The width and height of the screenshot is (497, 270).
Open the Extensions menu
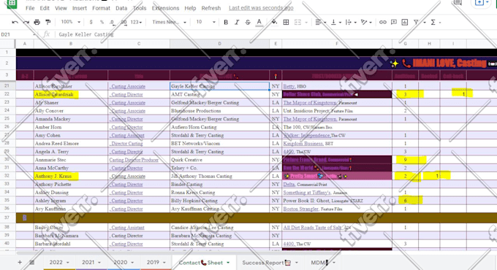(165, 8)
